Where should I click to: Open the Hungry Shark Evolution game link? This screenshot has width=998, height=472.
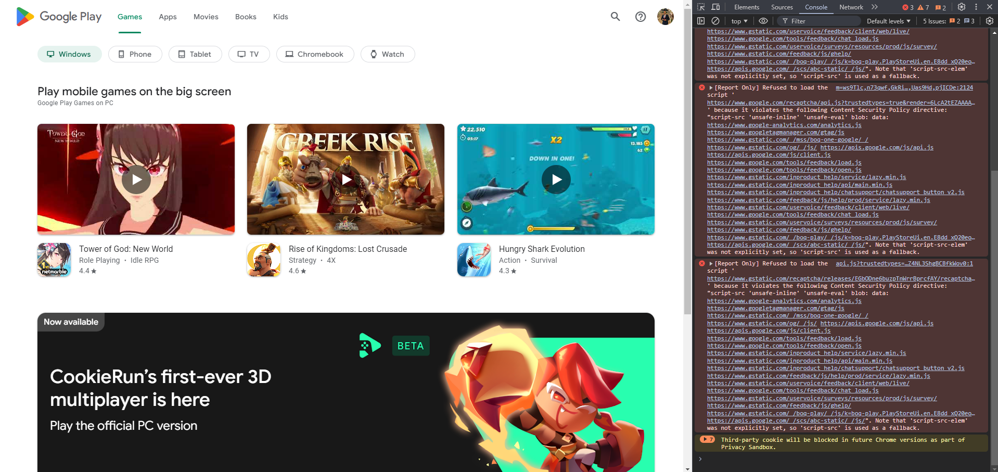(541, 249)
